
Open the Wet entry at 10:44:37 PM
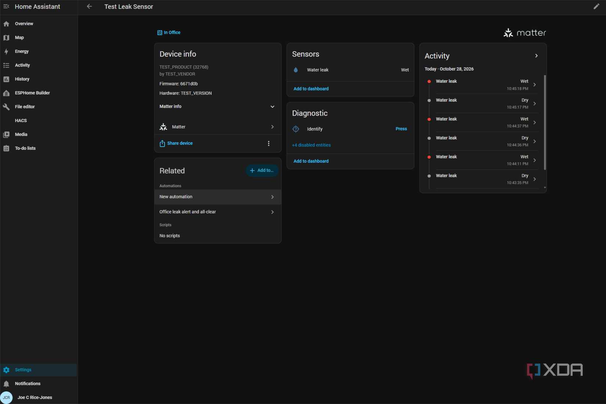coord(482,122)
